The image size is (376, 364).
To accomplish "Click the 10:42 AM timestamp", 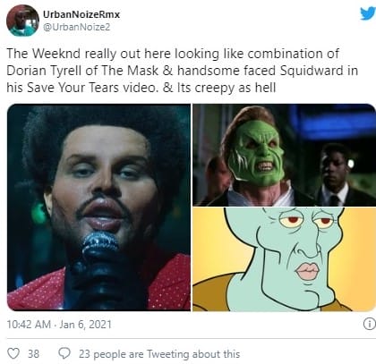I will click(29, 325).
